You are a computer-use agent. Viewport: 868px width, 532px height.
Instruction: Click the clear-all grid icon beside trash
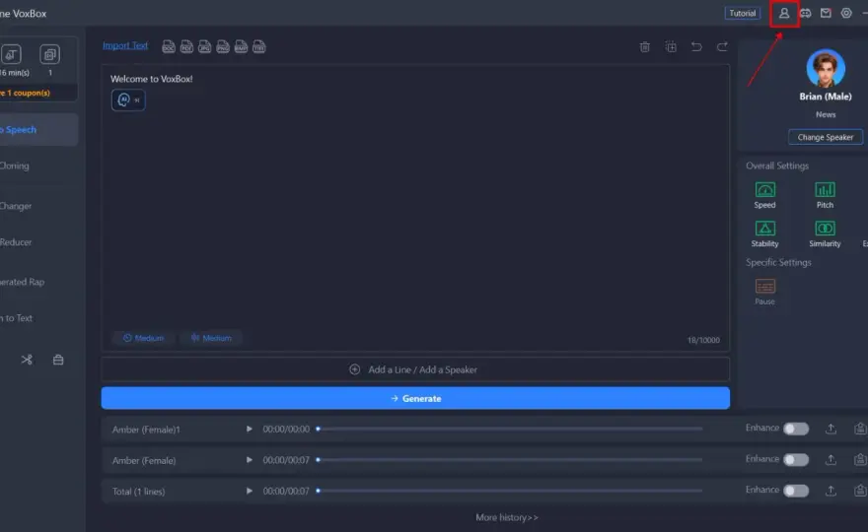click(671, 47)
